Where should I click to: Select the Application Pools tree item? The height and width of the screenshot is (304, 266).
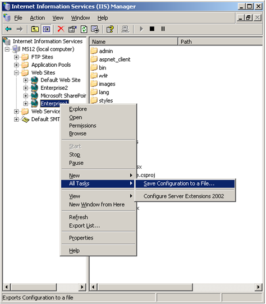click(x=51, y=65)
